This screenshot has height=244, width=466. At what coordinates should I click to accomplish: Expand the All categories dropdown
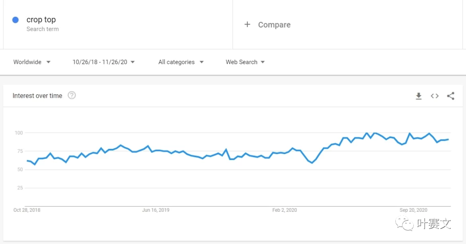point(181,62)
